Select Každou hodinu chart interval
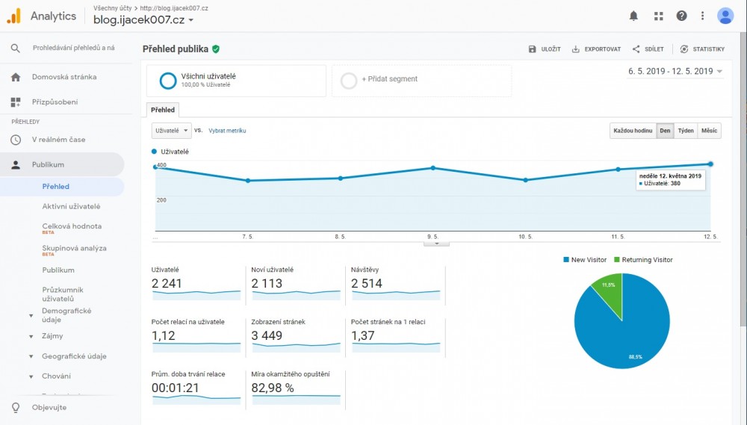This screenshot has height=425, width=747. [x=633, y=130]
